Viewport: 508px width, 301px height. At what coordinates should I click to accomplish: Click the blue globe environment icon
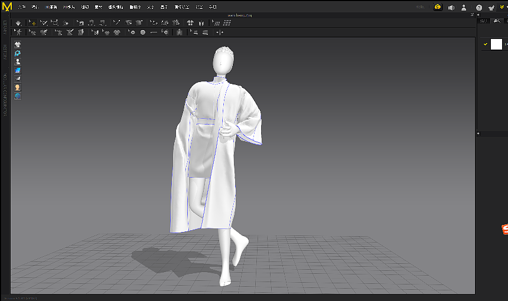(x=18, y=96)
